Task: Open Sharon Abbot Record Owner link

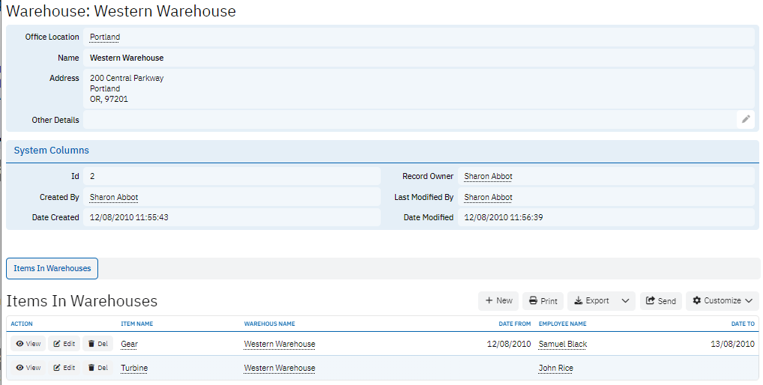Action: [x=488, y=177]
